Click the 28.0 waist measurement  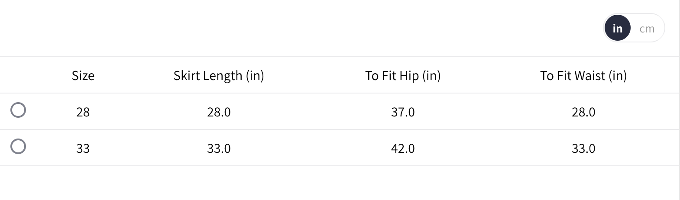point(583,112)
